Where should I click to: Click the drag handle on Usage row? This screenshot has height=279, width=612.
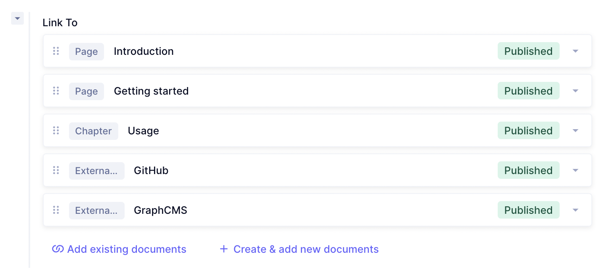56,130
